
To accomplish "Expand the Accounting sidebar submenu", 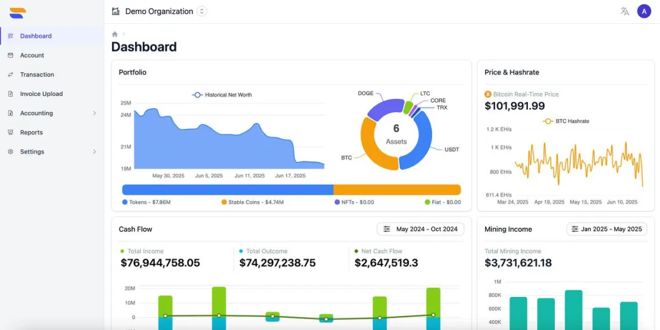I will click(x=94, y=113).
